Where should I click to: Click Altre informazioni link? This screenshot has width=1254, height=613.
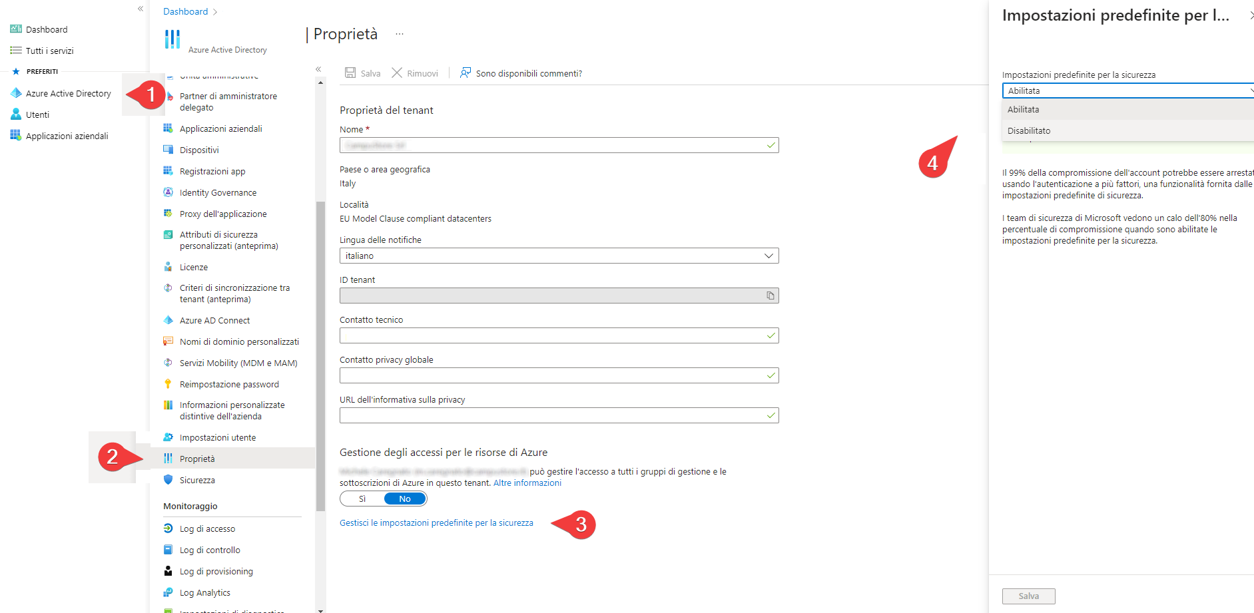coord(527,483)
